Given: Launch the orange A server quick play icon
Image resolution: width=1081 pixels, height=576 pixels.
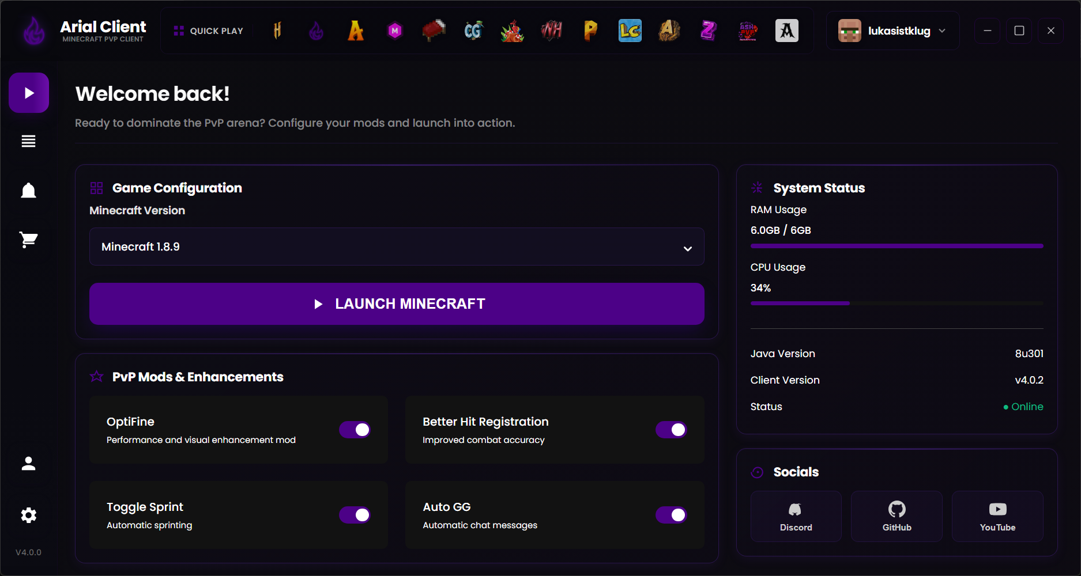Looking at the screenshot, I should (x=356, y=31).
